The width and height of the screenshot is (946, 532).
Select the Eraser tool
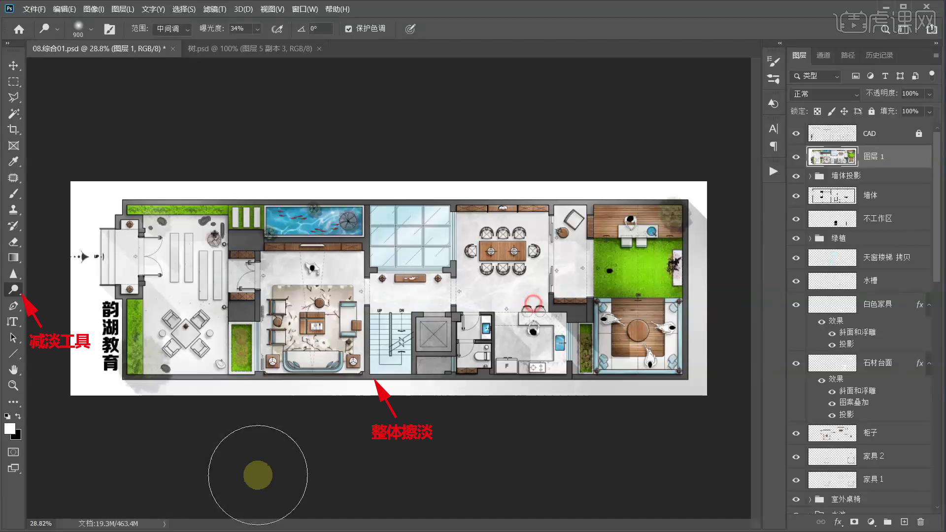click(13, 242)
